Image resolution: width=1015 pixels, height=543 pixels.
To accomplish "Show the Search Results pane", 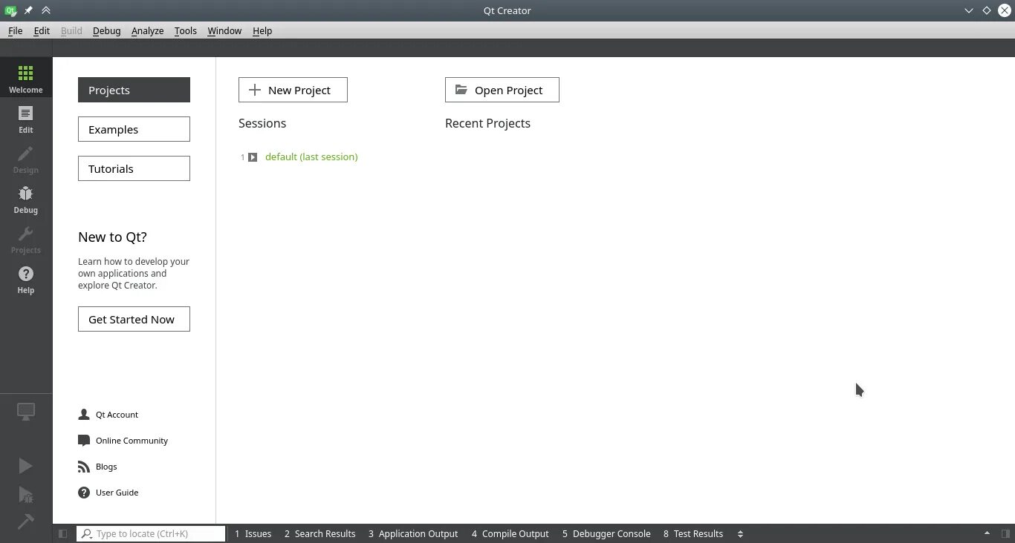I will [x=320, y=533].
